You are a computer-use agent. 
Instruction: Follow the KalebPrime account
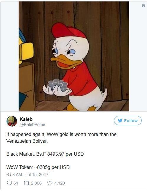pos(128,121)
